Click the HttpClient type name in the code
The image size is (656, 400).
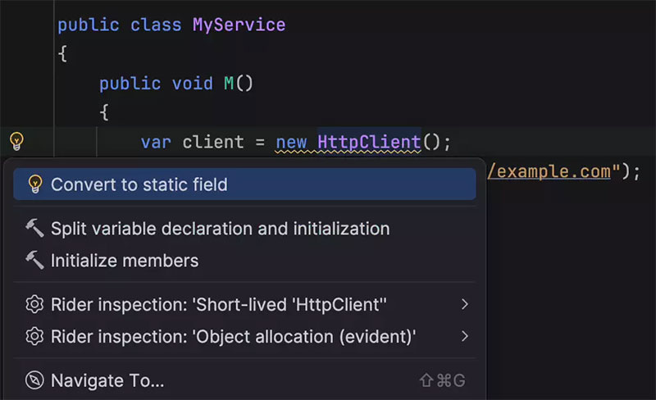click(368, 142)
